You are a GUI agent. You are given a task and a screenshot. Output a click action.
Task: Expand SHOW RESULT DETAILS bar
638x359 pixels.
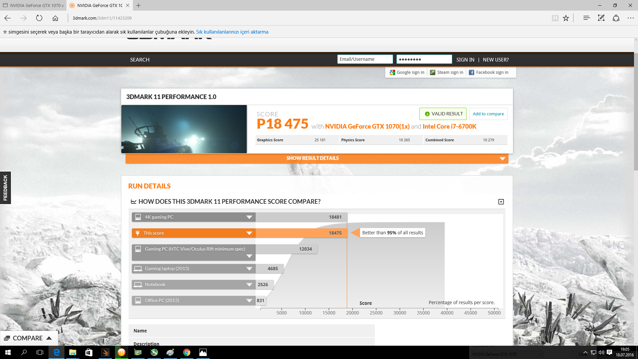pos(317,158)
